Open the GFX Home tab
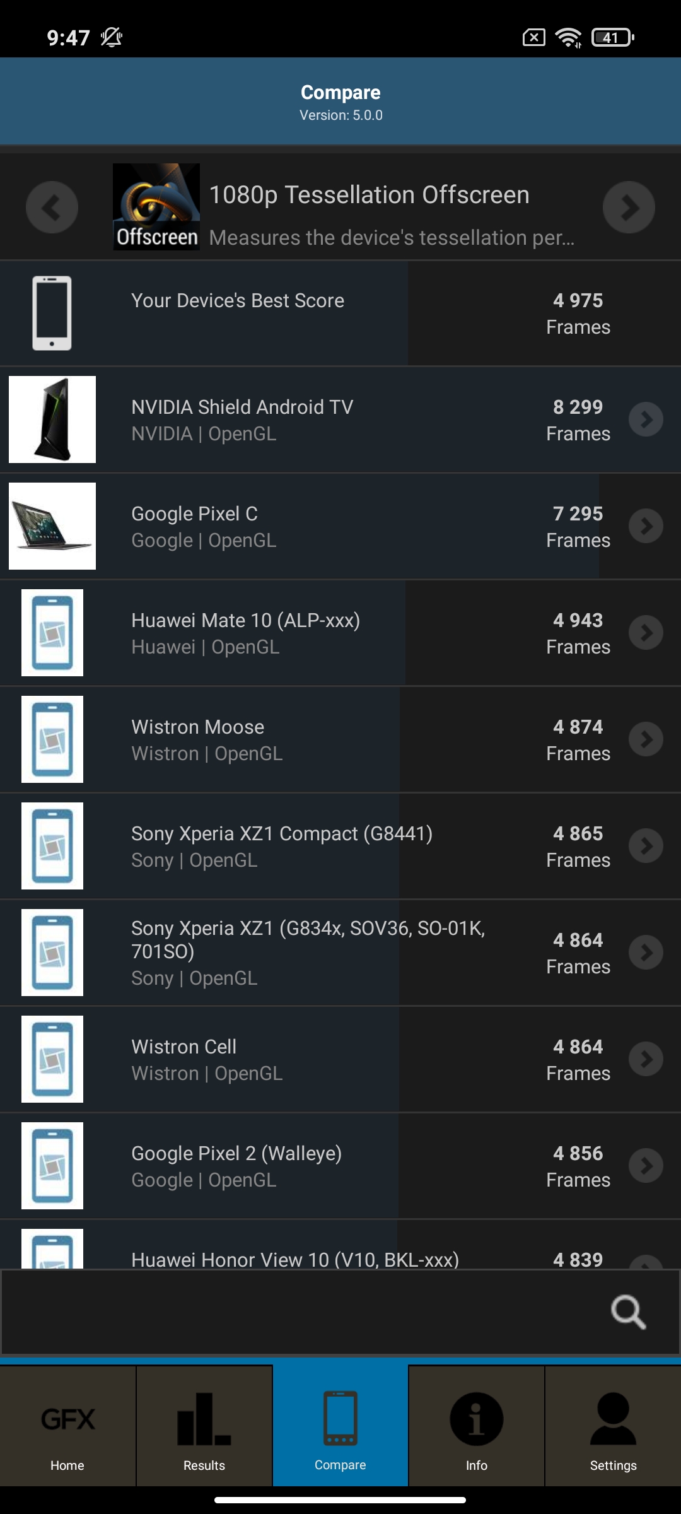This screenshot has height=1514, width=681. (x=67, y=1427)
